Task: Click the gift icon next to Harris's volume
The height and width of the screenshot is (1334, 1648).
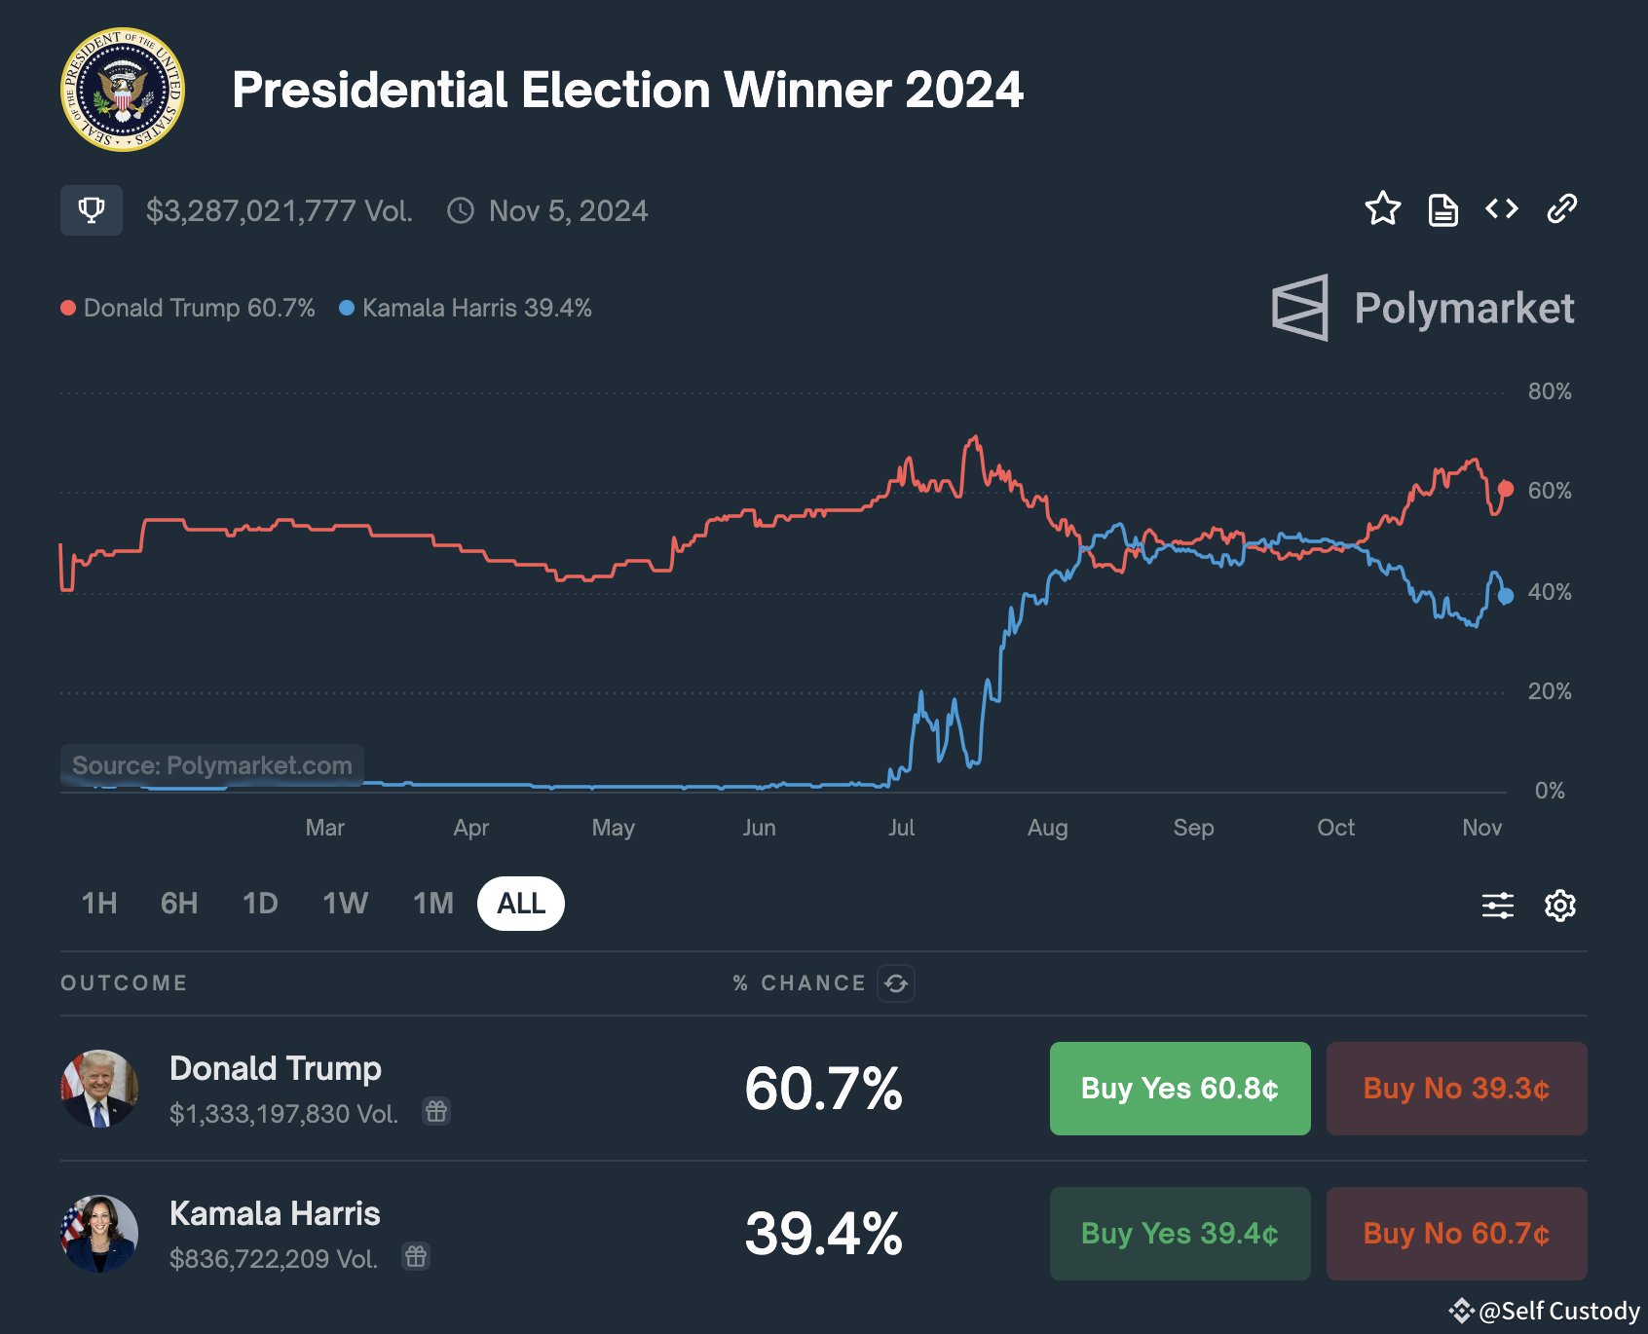Action: 416,1257
